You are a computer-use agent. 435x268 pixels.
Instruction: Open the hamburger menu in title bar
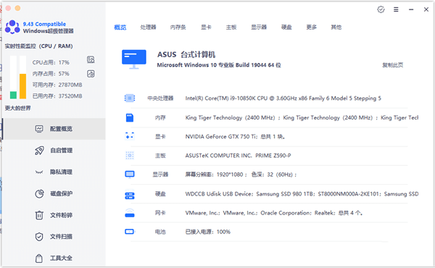tap(396, 9)
